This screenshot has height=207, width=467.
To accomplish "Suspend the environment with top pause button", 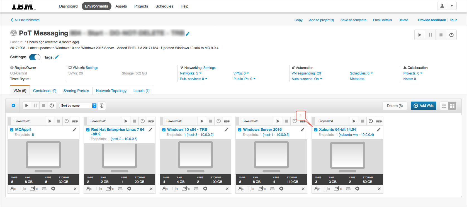I will 430,35.
